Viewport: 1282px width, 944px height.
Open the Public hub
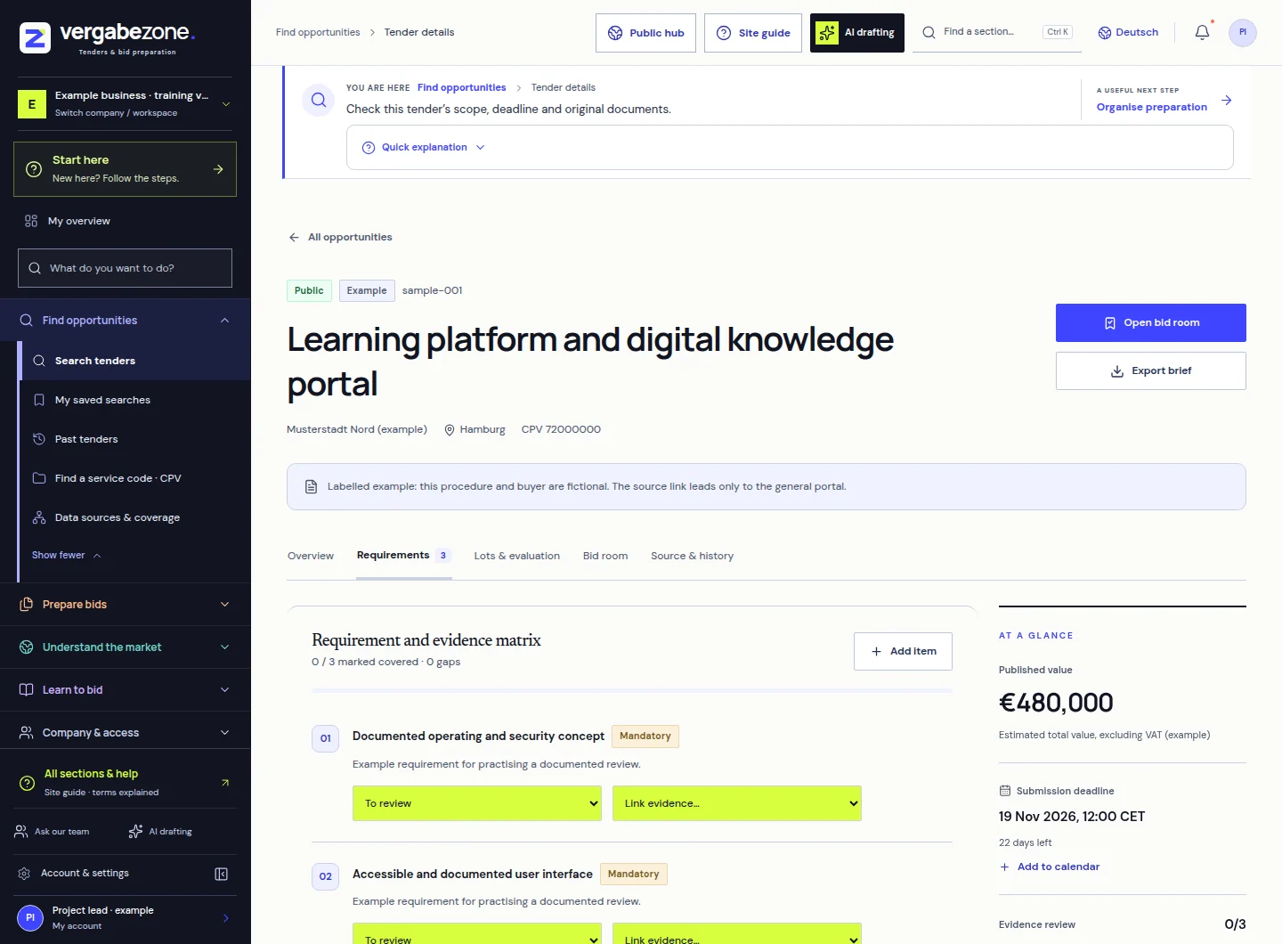click(645, 33)
